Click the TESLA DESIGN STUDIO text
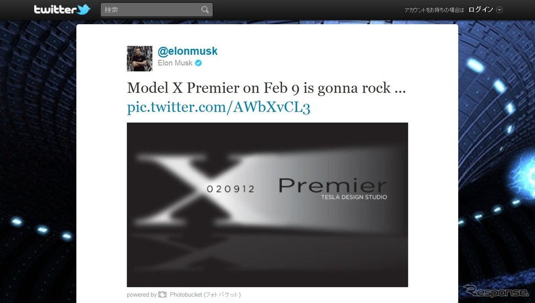 354,197
